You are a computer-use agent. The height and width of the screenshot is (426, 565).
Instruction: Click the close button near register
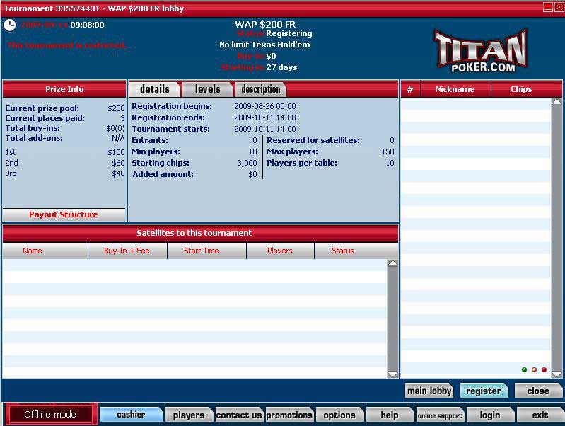point(538,391)
